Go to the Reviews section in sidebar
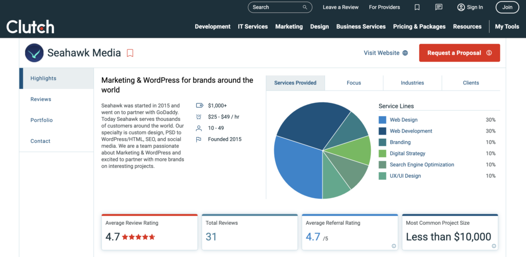 (x=41, y=99)
